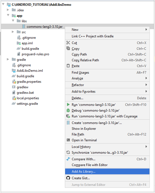Expand the gradle folder arrow
The width and height of the screenshot is (155, 193).
(x=8, y=59)
